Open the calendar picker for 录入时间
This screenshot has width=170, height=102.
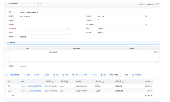(146, 16)
